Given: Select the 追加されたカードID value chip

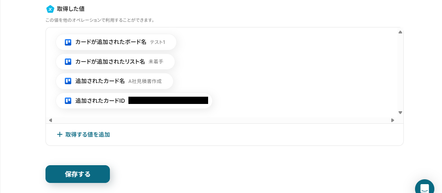Looking at the screenshot, I should coord(134,101).
